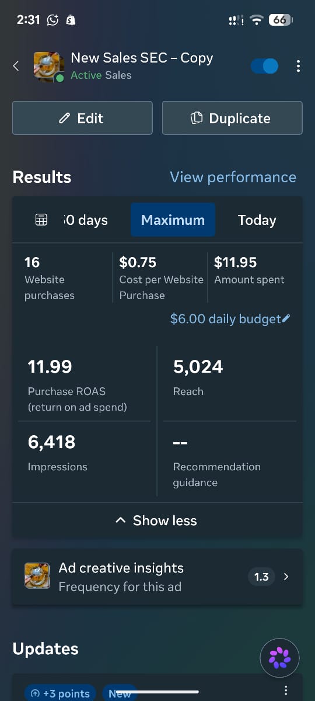The height and width of the screenshot is (701, 315).
Task: Tap the 16 Website purchases metric
Action: pyautogui.click(x=50, y=278)
